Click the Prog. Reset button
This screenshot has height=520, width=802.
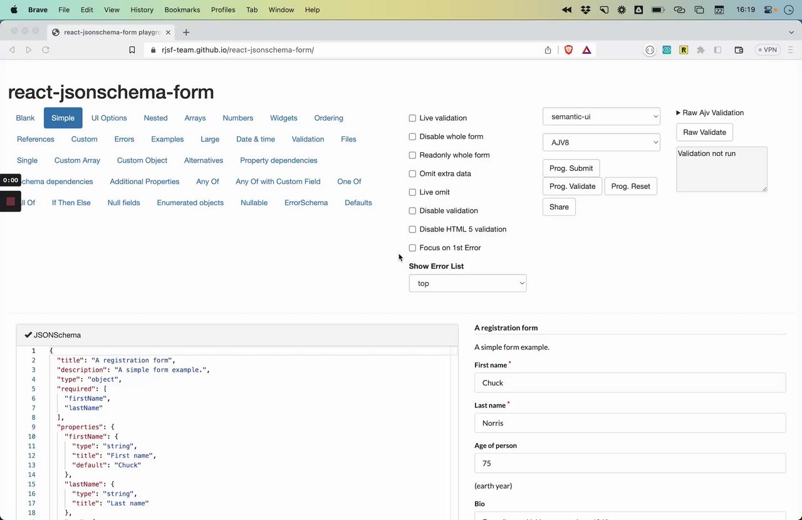pos(630,186)
